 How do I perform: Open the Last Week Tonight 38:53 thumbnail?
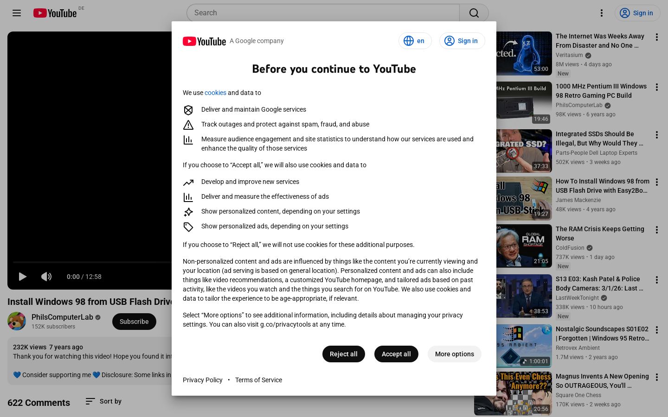(x=524, y=296)
